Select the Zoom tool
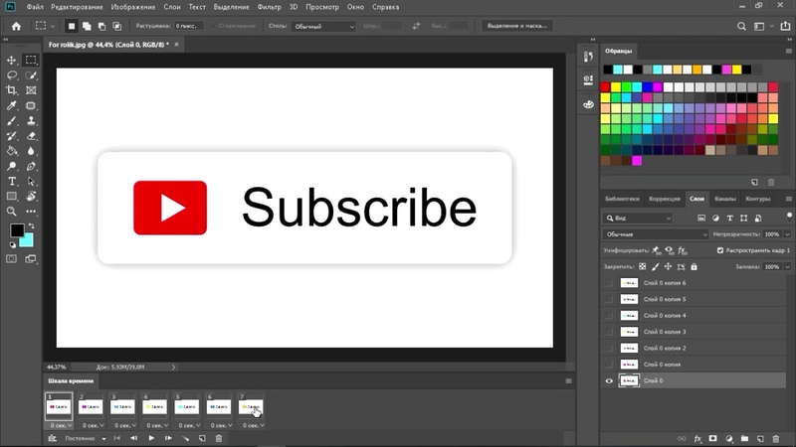 click(x=11, y=212)
